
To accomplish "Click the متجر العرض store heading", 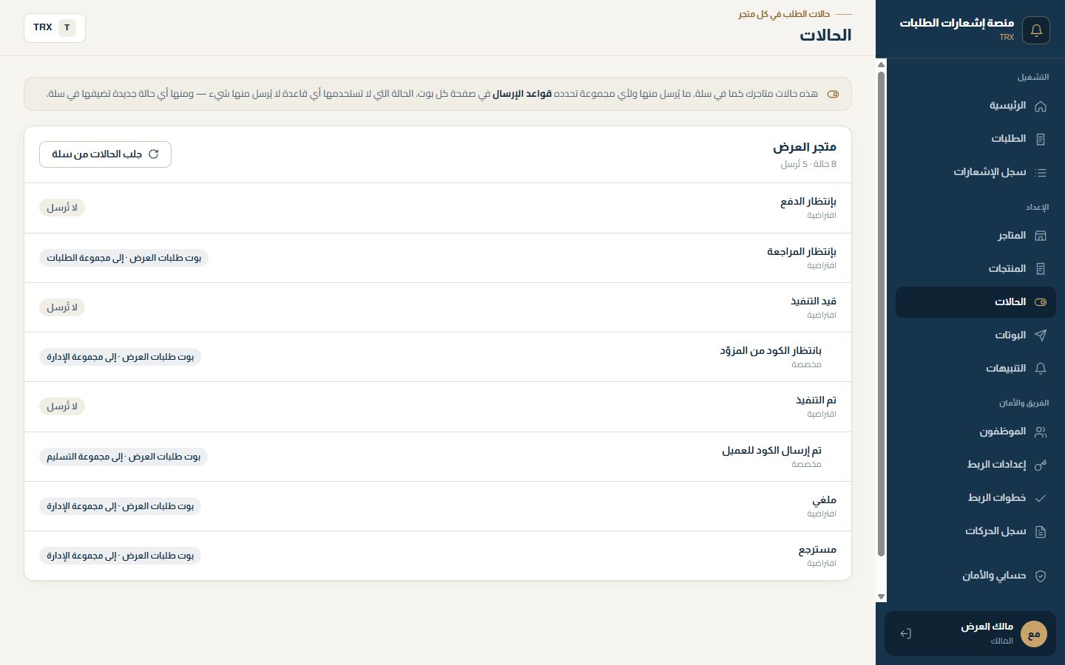I will [x=805, y=147].
